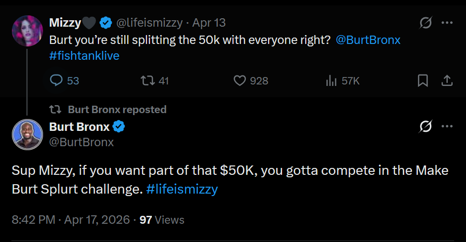Bookmark Mizzy's tweet
This screenshot has width=466, height=242.
pos(423,81)
